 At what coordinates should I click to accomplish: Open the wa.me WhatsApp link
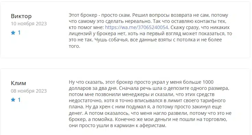(x=137, y=27)
